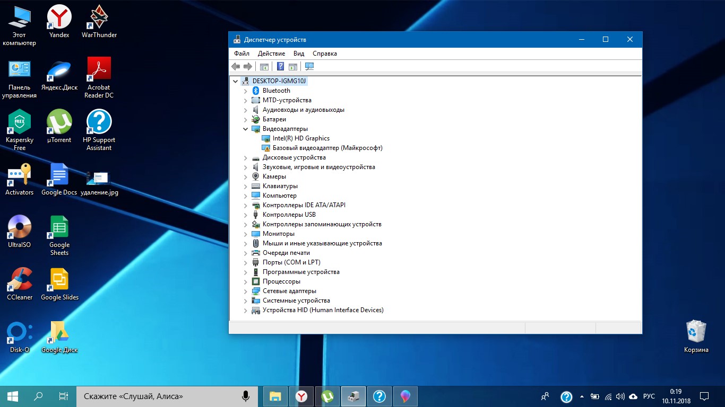Screen dimensions: 725x407
Task: Select the DESKTOP-IGMG10J computer name
Action: click(279, 81)
